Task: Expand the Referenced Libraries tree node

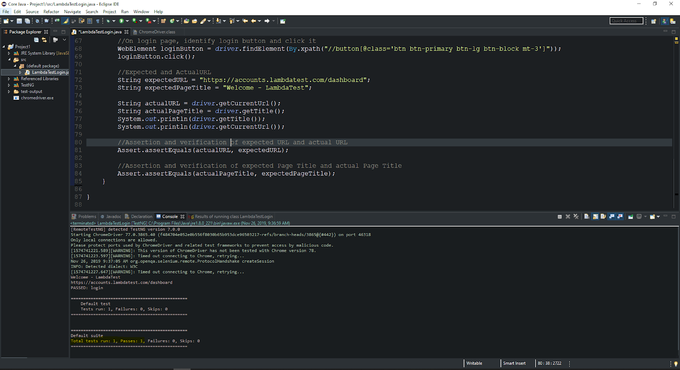Action: click(x=9, y=79)
